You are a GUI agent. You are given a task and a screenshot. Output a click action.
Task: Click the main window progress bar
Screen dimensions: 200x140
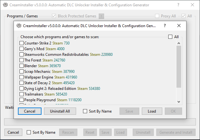pyautogui.click(x=100, y=122)
